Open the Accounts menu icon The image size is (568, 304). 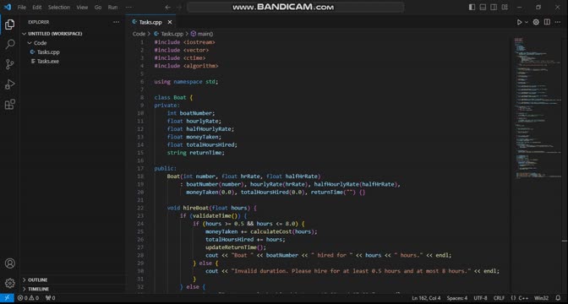10,263
